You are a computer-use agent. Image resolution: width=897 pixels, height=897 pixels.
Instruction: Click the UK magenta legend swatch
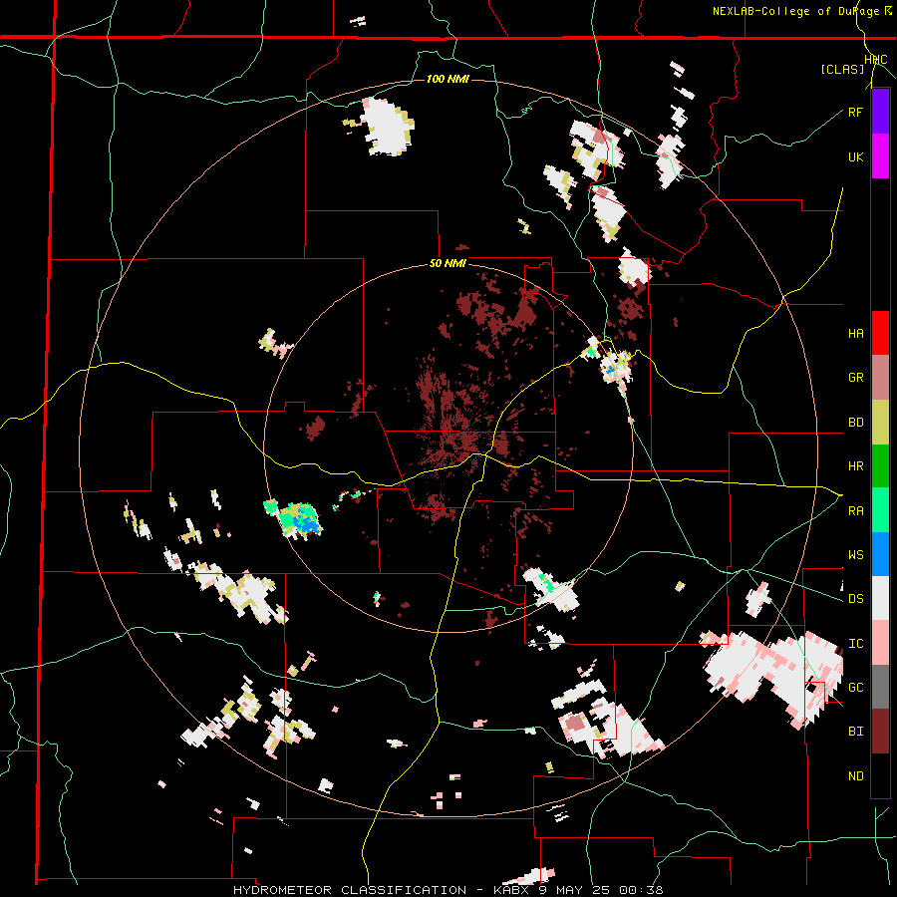click(x=880, y=156)
